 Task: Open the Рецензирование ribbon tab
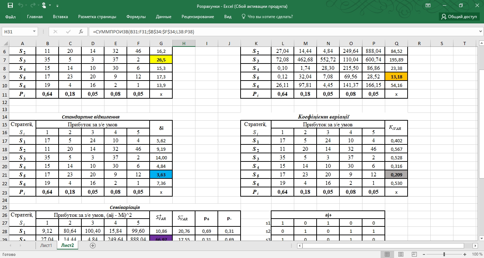tap(198, 17)
